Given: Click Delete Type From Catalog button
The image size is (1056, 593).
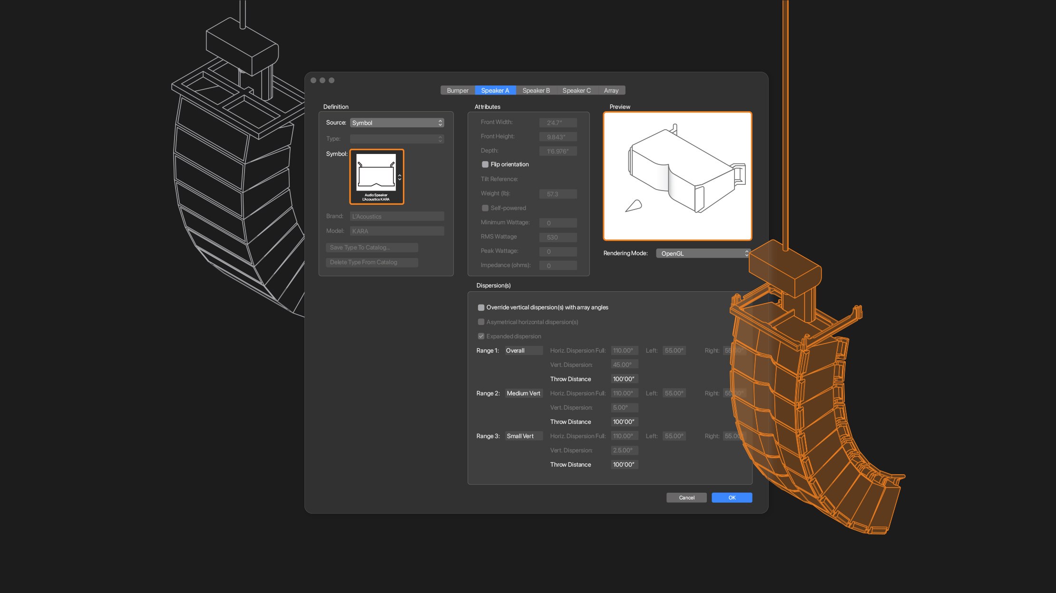Looking at the screenshot, I should [x=372, y=262].
